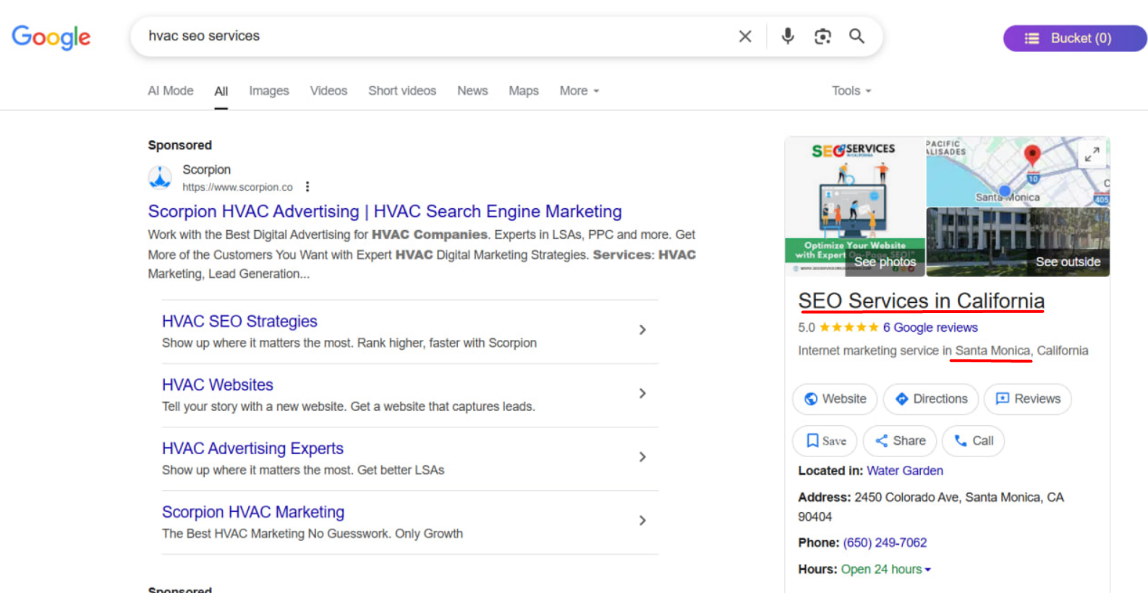The width and height of the screenshot is (1148, 593).
Task: Open 6 Google reviews link
Action: coord(930,328)
